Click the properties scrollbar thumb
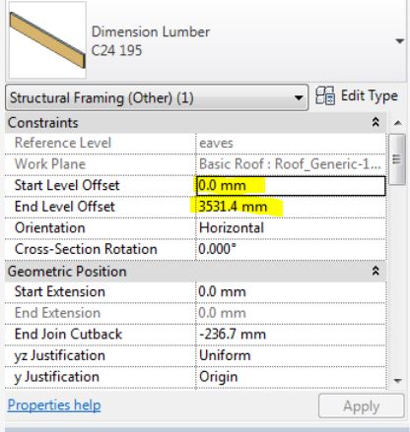 [x=397, y=159]
